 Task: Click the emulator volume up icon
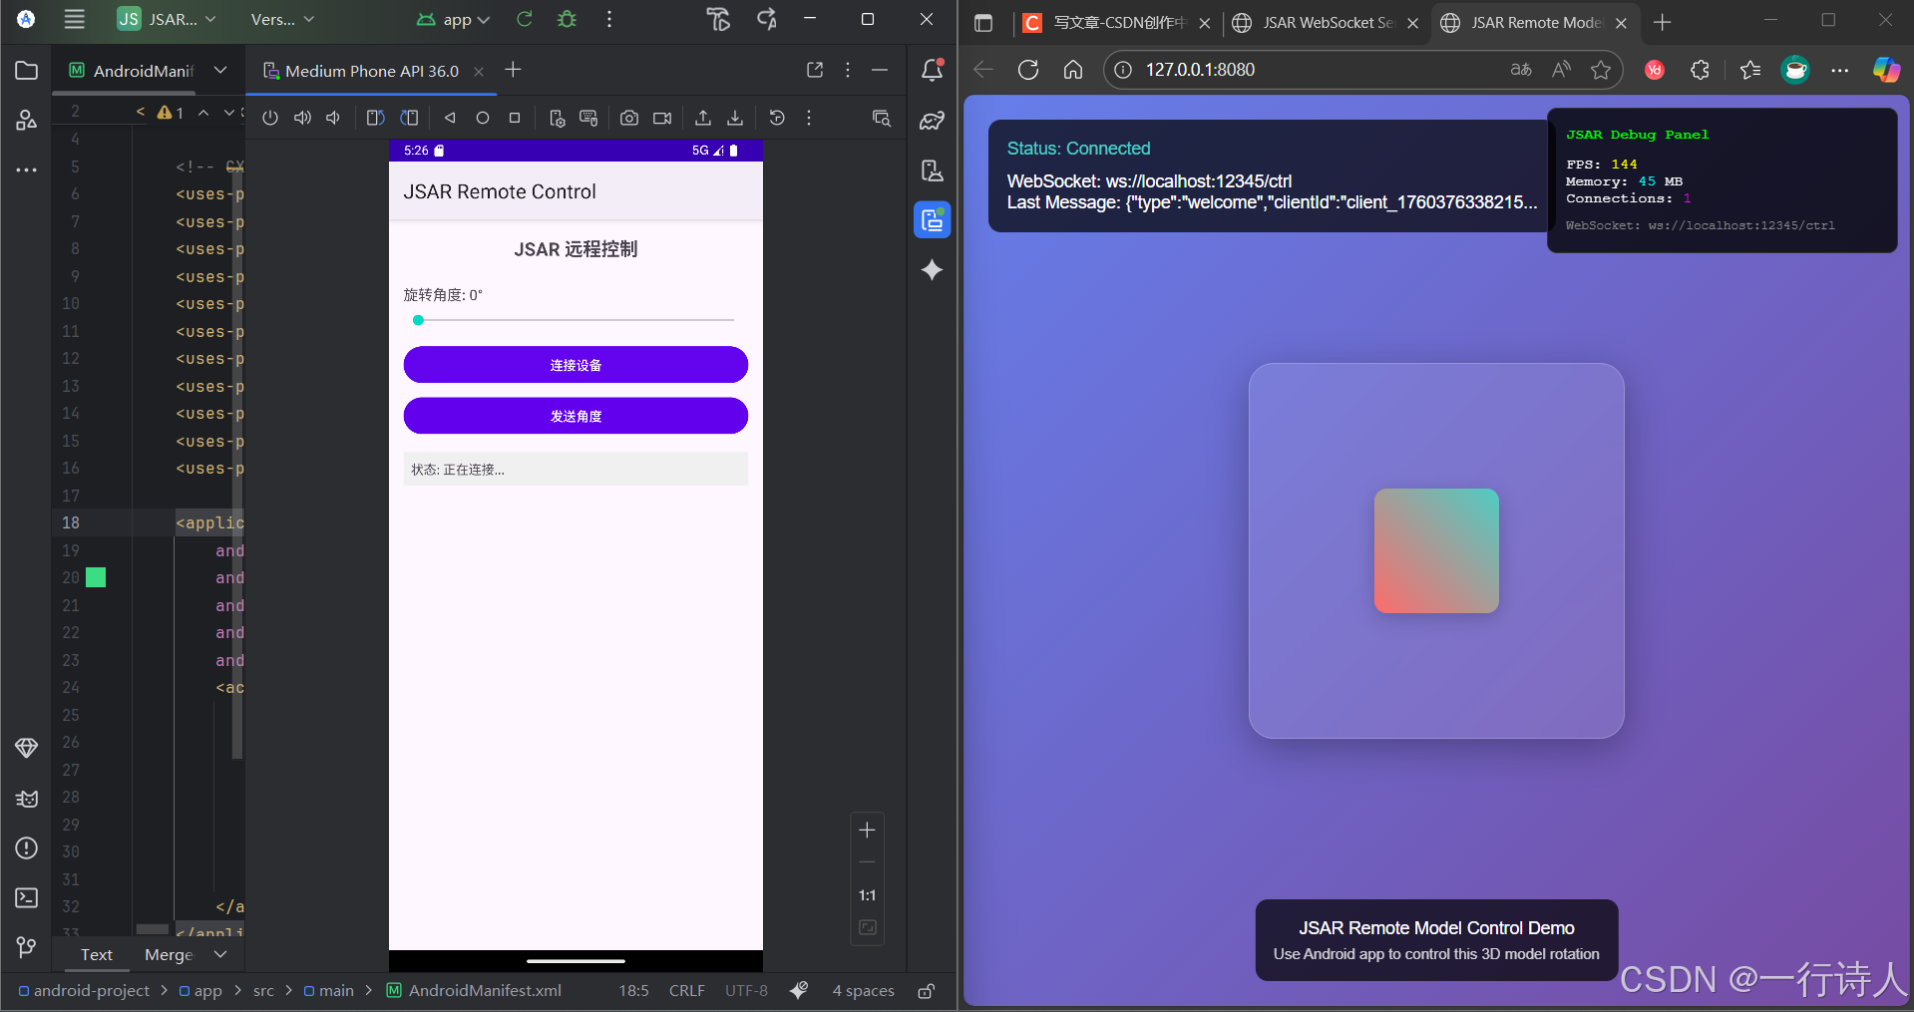pyautogui.click(x=302, y=118)
